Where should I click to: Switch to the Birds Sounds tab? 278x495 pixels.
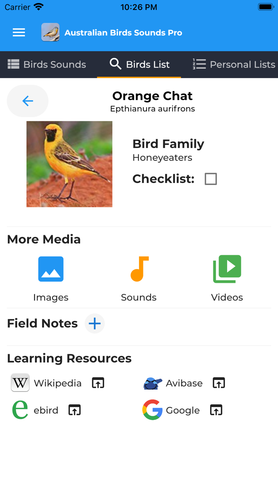coord(46,64)
